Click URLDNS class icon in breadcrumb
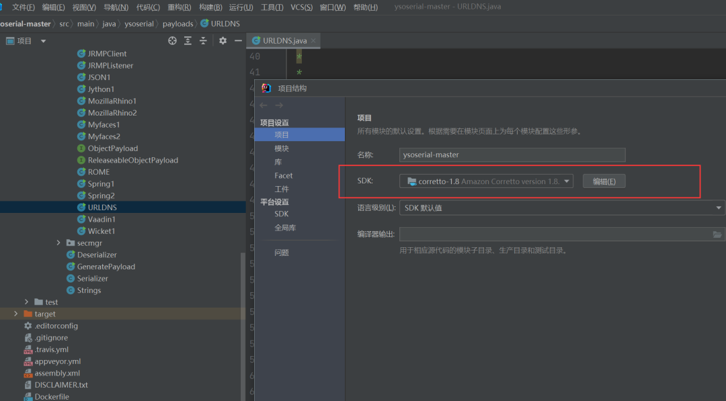The width and height of the screenshot is (726, 401). pyautogui.click(x=204, y=23)
